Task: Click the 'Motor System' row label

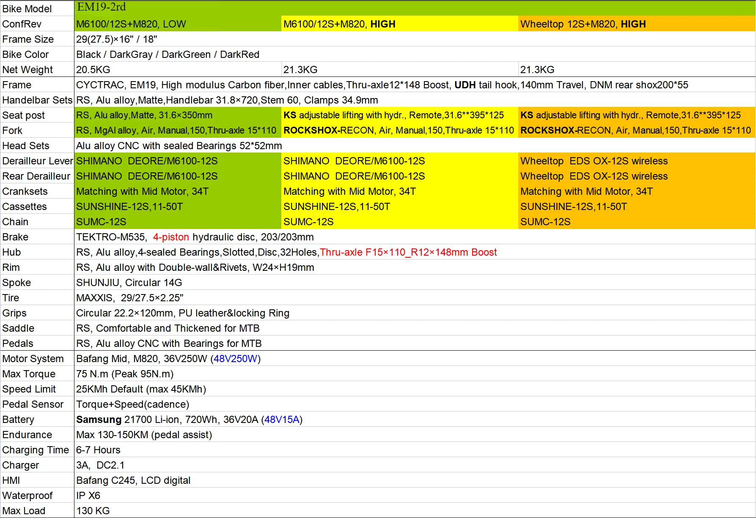Action: point(33,359)
